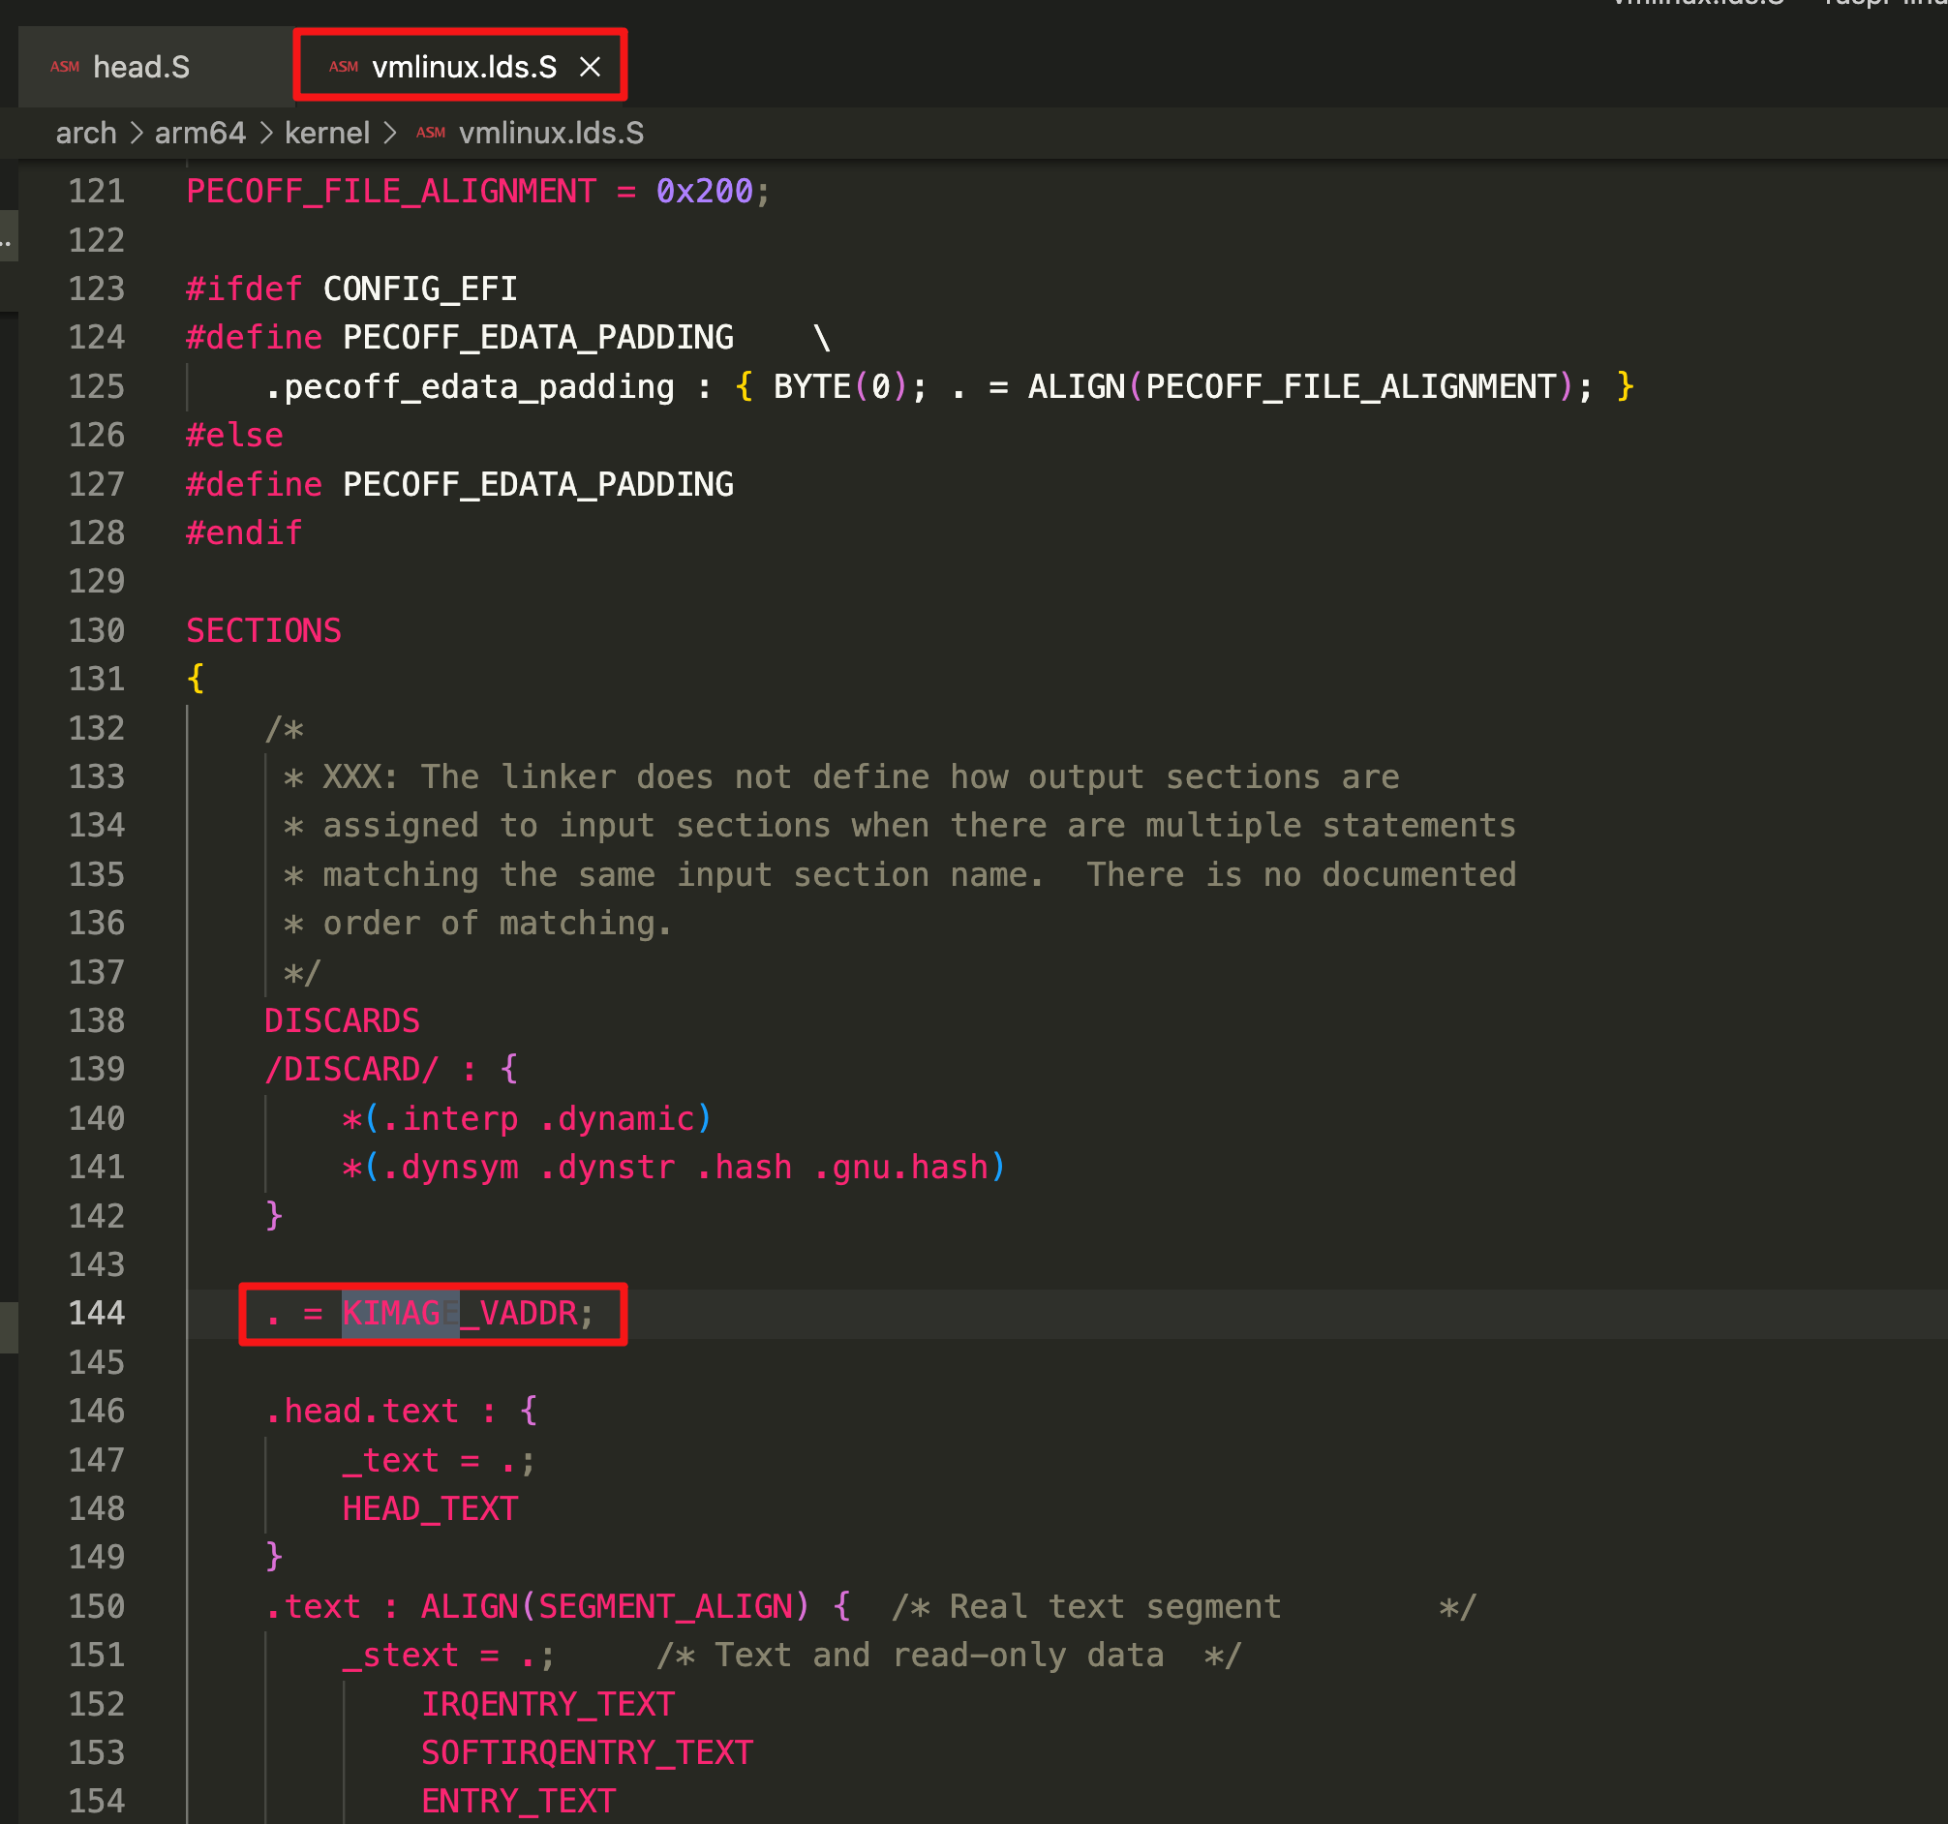Switch to the head.S tab
The image size is (1948, 1824).
[x=140, y=67]
